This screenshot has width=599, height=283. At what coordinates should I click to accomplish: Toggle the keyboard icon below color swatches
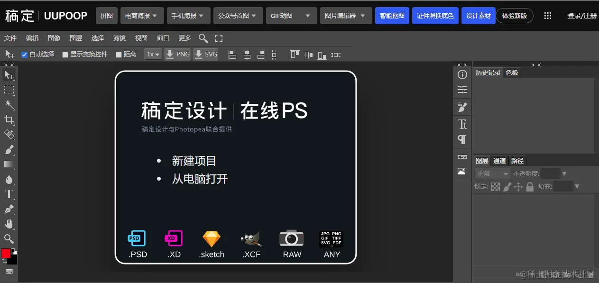[x=9, y=272]
